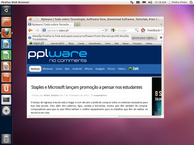
Task: Open the Pesquisa link in SAPO bar
Action: pos(137,44)
